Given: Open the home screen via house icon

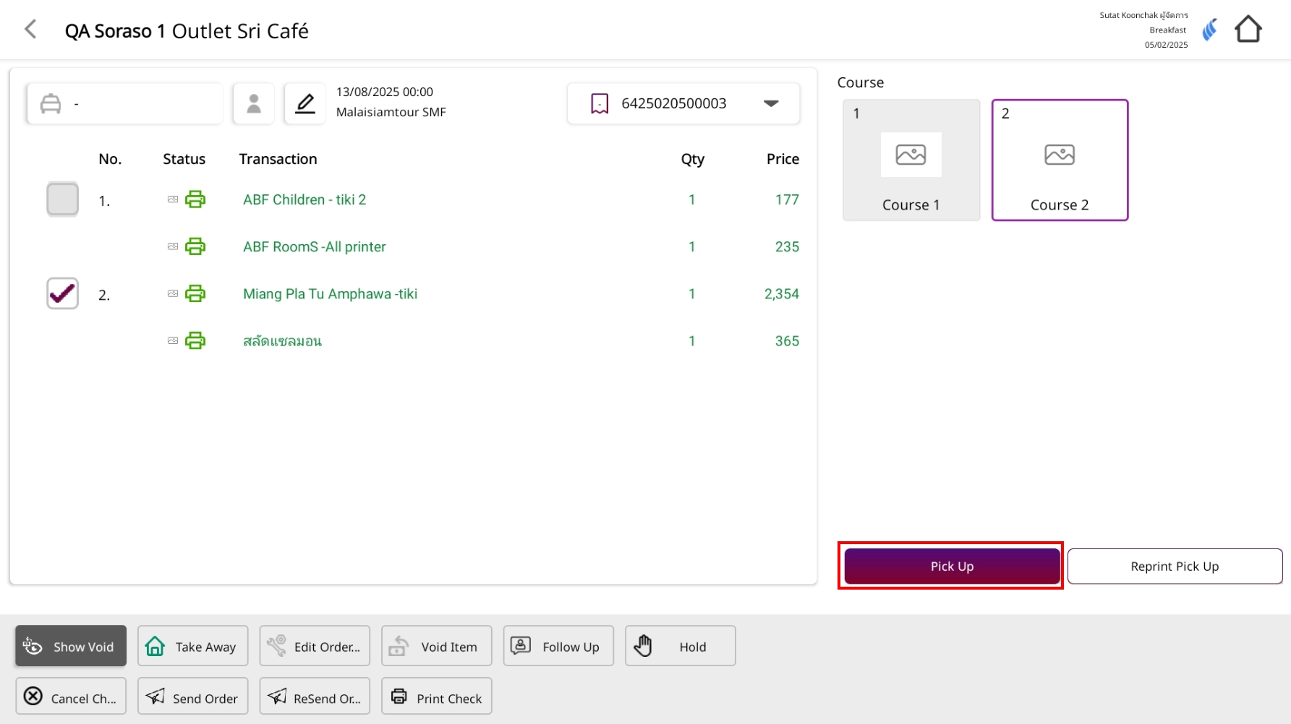Looking at the screenshot, I should pyautogui.click(x=1248, y=30).
